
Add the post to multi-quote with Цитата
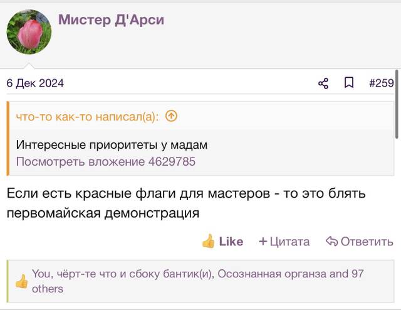tap(284, 242)
